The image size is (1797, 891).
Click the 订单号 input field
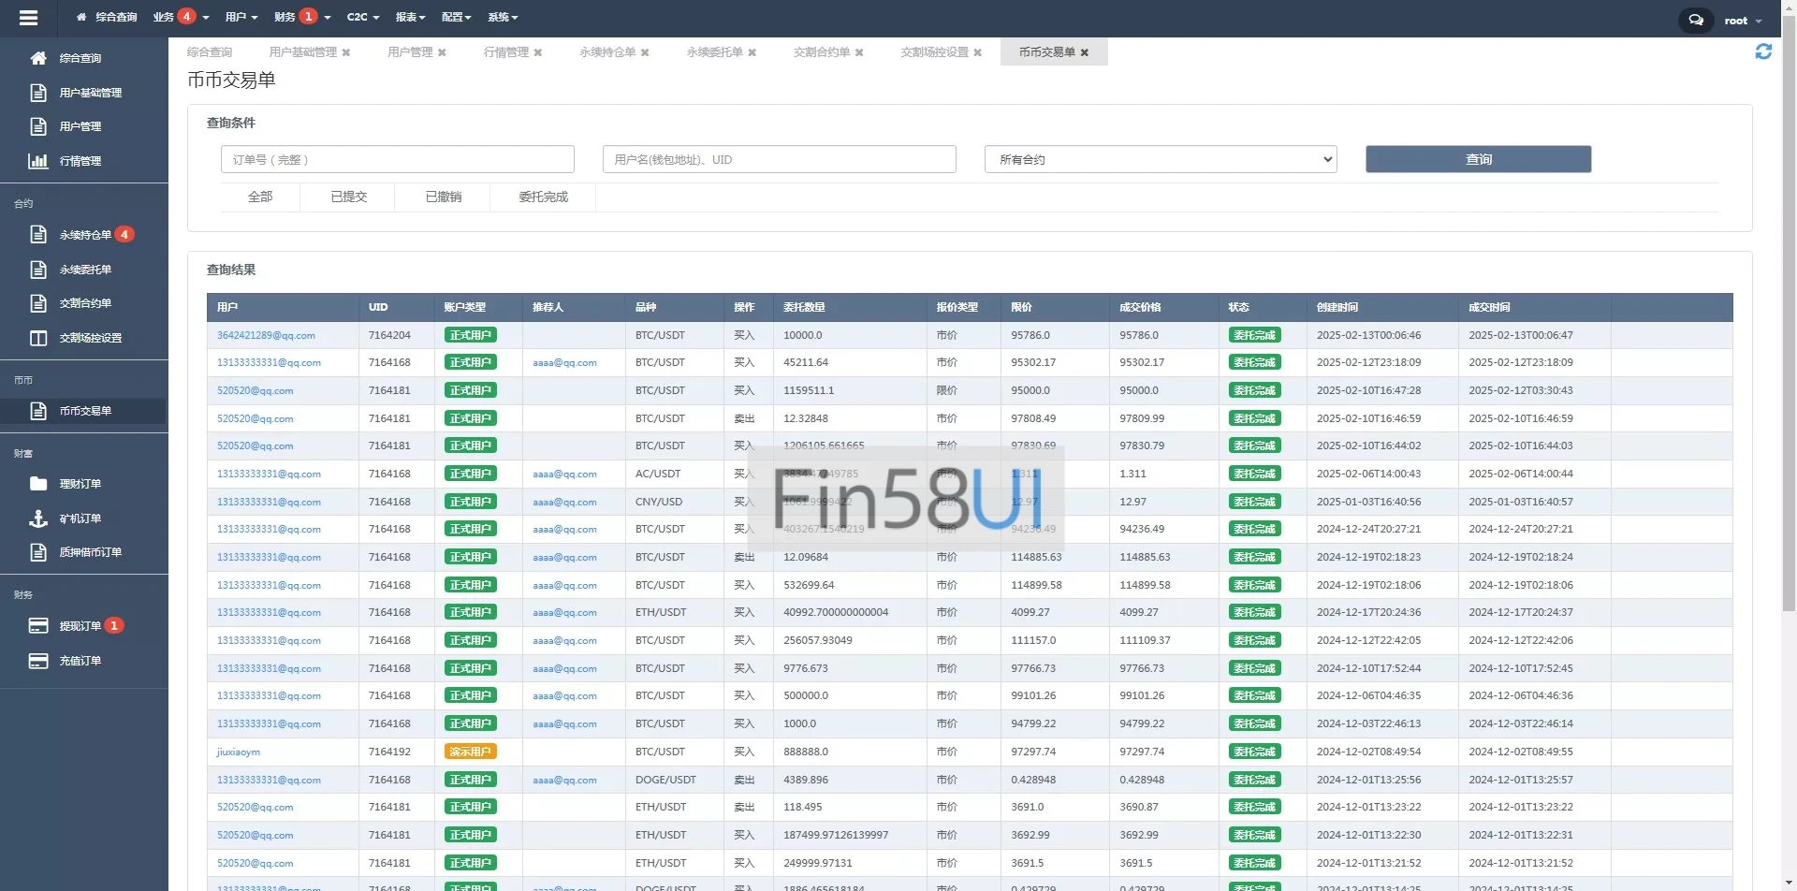398,160
